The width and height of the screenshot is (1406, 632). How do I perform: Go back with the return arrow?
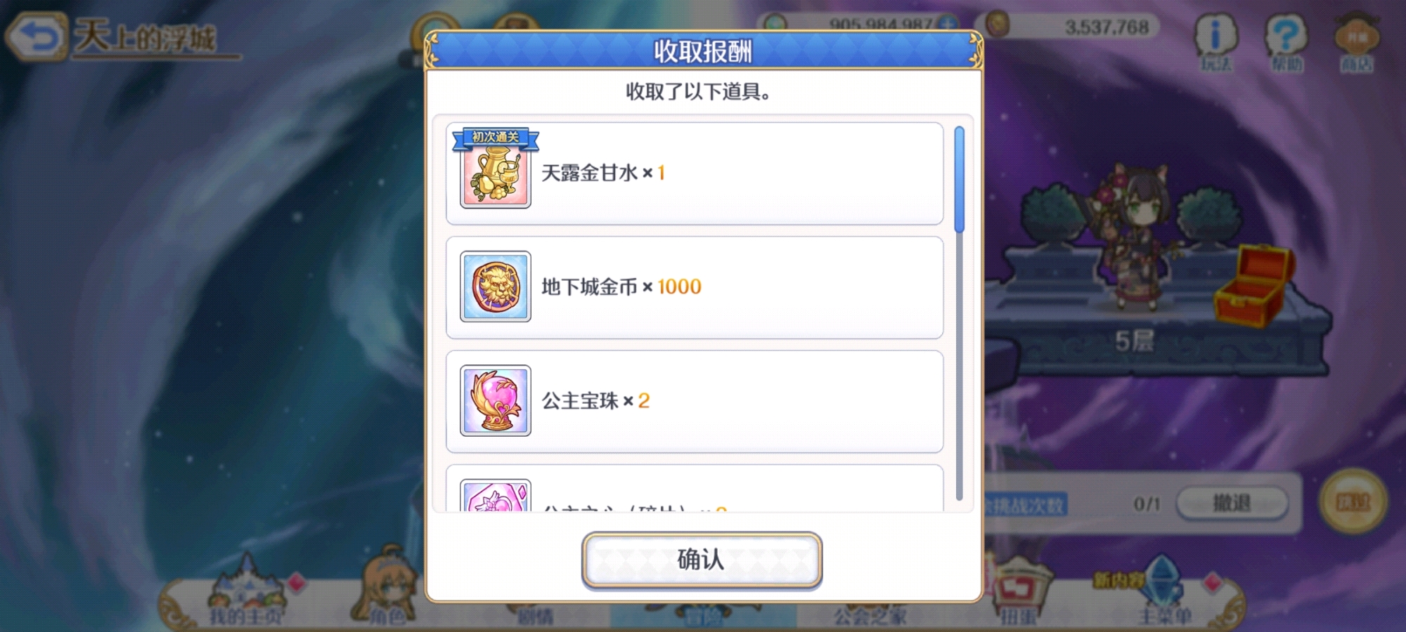[x=37, y=37]
